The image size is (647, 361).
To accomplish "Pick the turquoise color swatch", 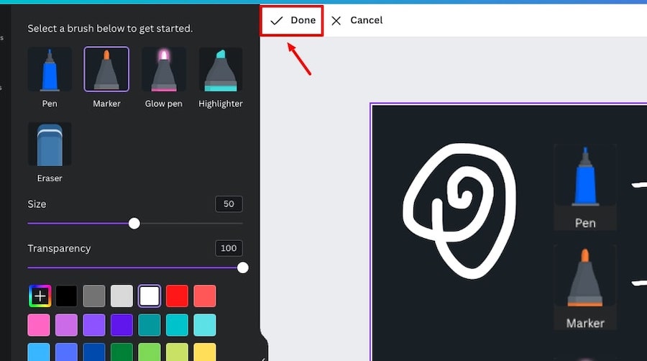I will tap(177, 325).
